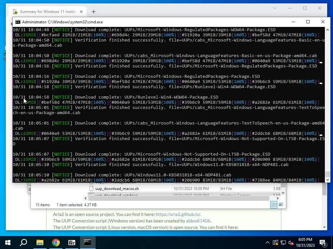The image size is (333, 249).
Task: Open the abbodi1406 link
Action: pos(198,221)
